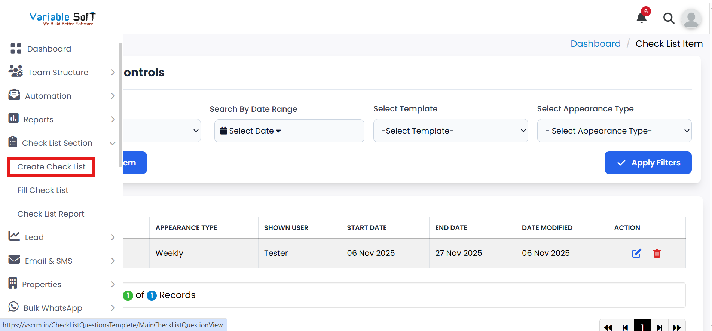Open Create Check List menu item
Viewport: 712px width, 331px height.
pyautogui.click(x=51, y=167)
